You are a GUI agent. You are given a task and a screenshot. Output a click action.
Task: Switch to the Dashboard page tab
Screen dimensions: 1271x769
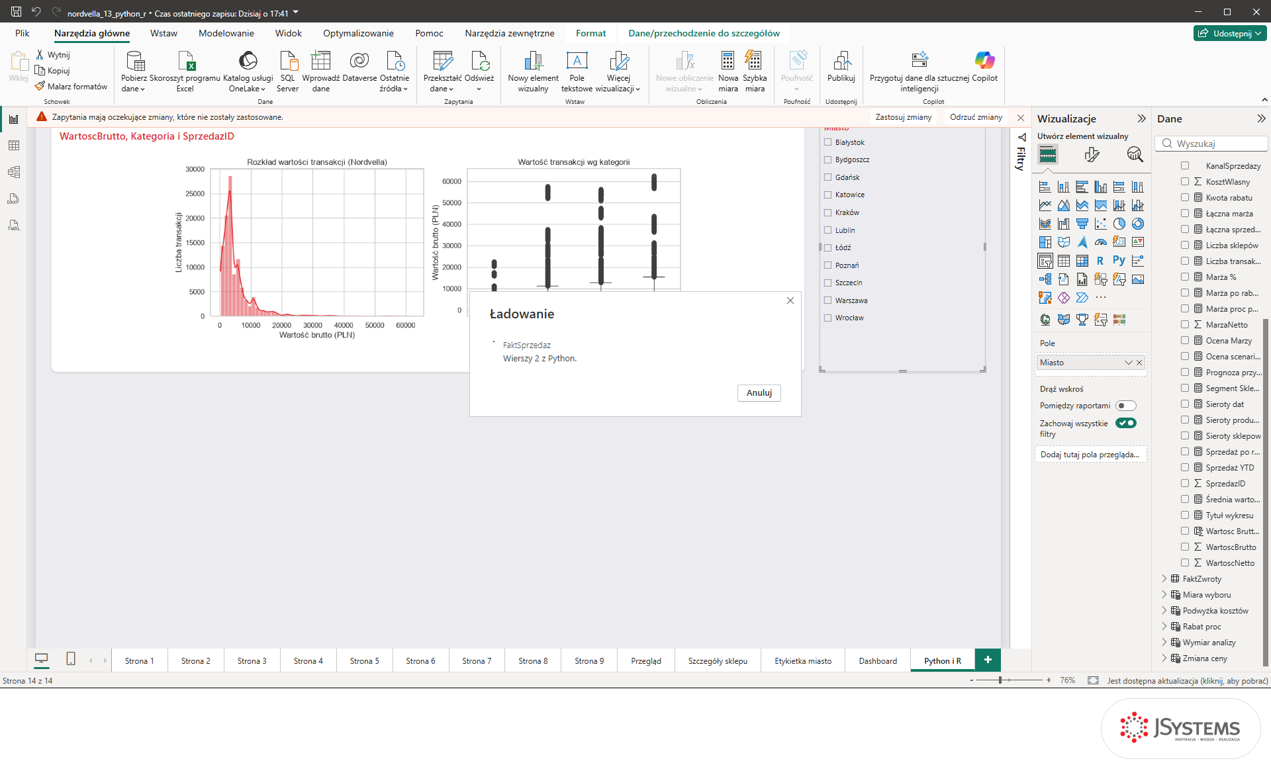tap(878, 660)
